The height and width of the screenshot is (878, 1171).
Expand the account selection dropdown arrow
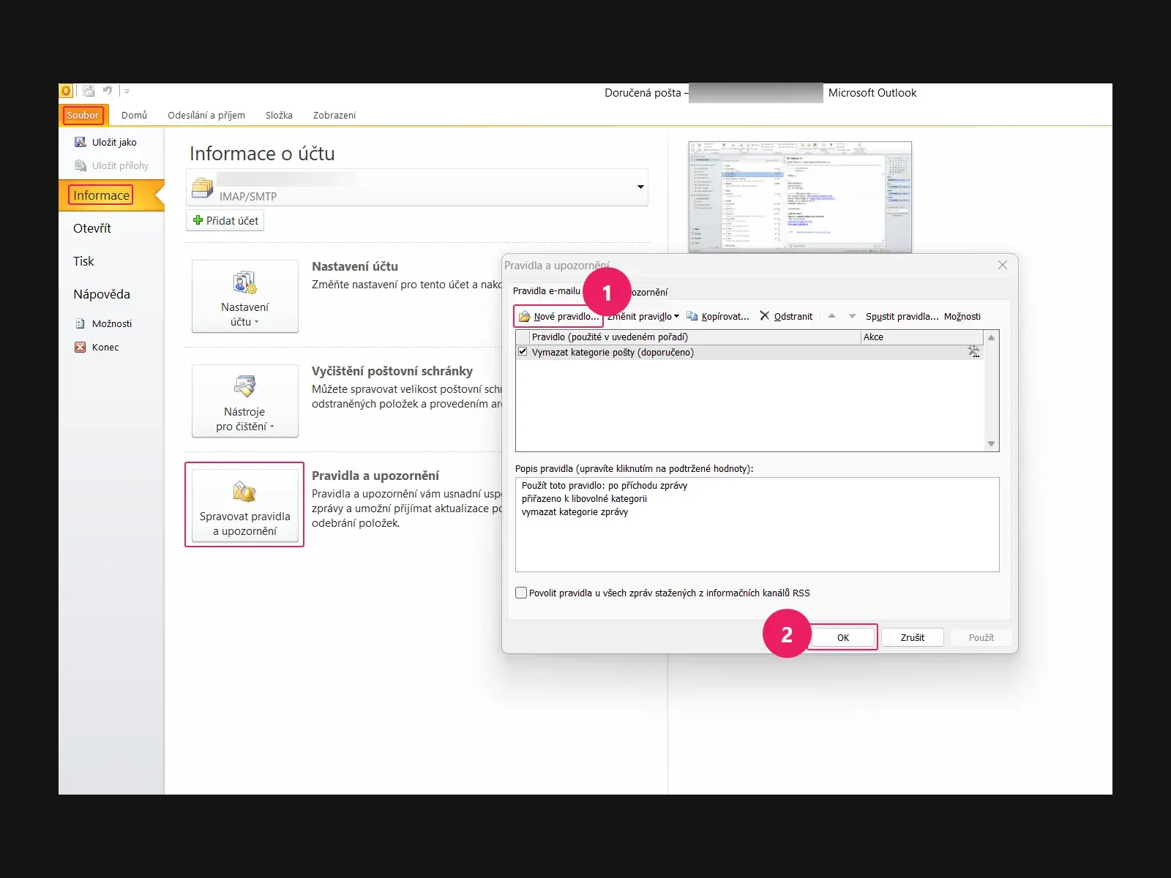[640, 187]
